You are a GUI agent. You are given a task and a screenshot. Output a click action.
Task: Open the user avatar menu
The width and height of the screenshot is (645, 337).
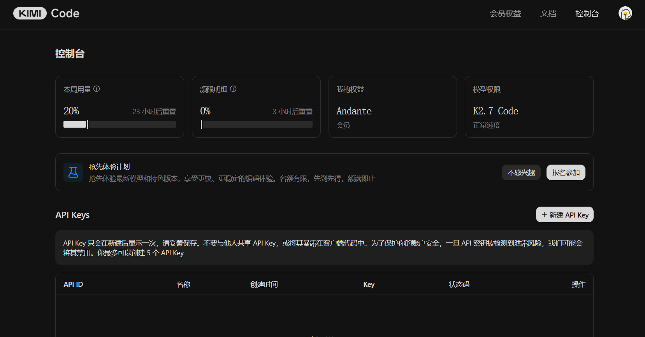[625, 13]
